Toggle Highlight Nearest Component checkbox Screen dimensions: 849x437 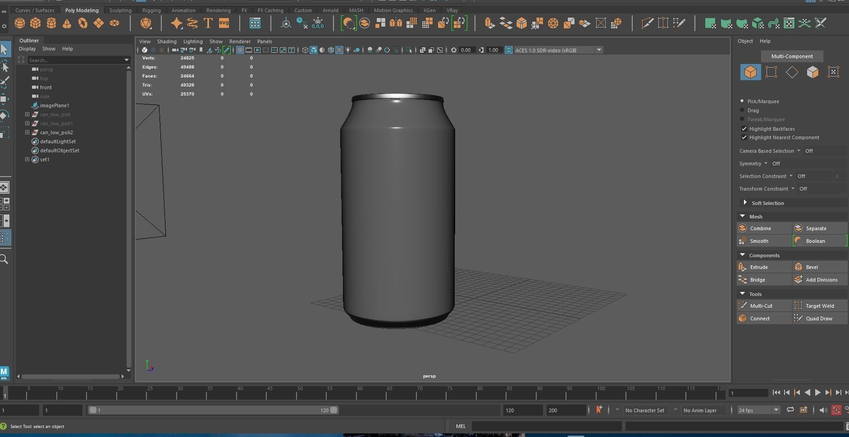pos(744,137)
